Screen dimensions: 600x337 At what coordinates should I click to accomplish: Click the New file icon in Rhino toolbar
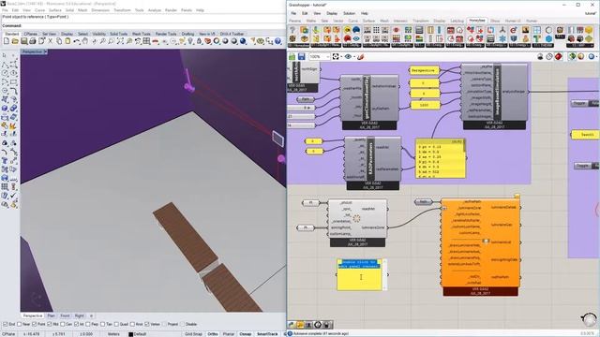coord(7,41)
